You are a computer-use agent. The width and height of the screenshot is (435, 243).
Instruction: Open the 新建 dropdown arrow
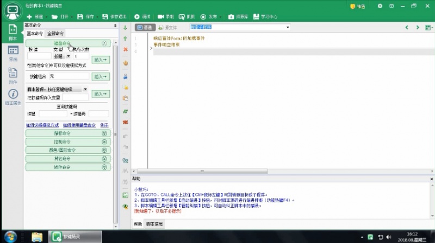pos(46,17)
